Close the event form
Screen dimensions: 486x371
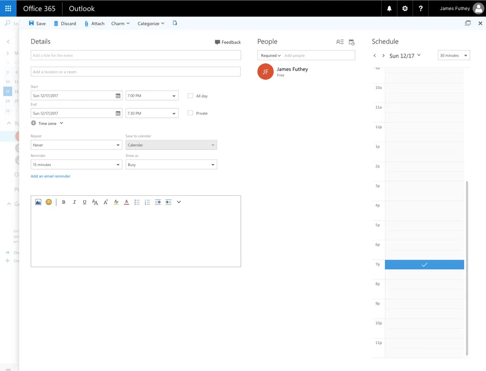480,23
